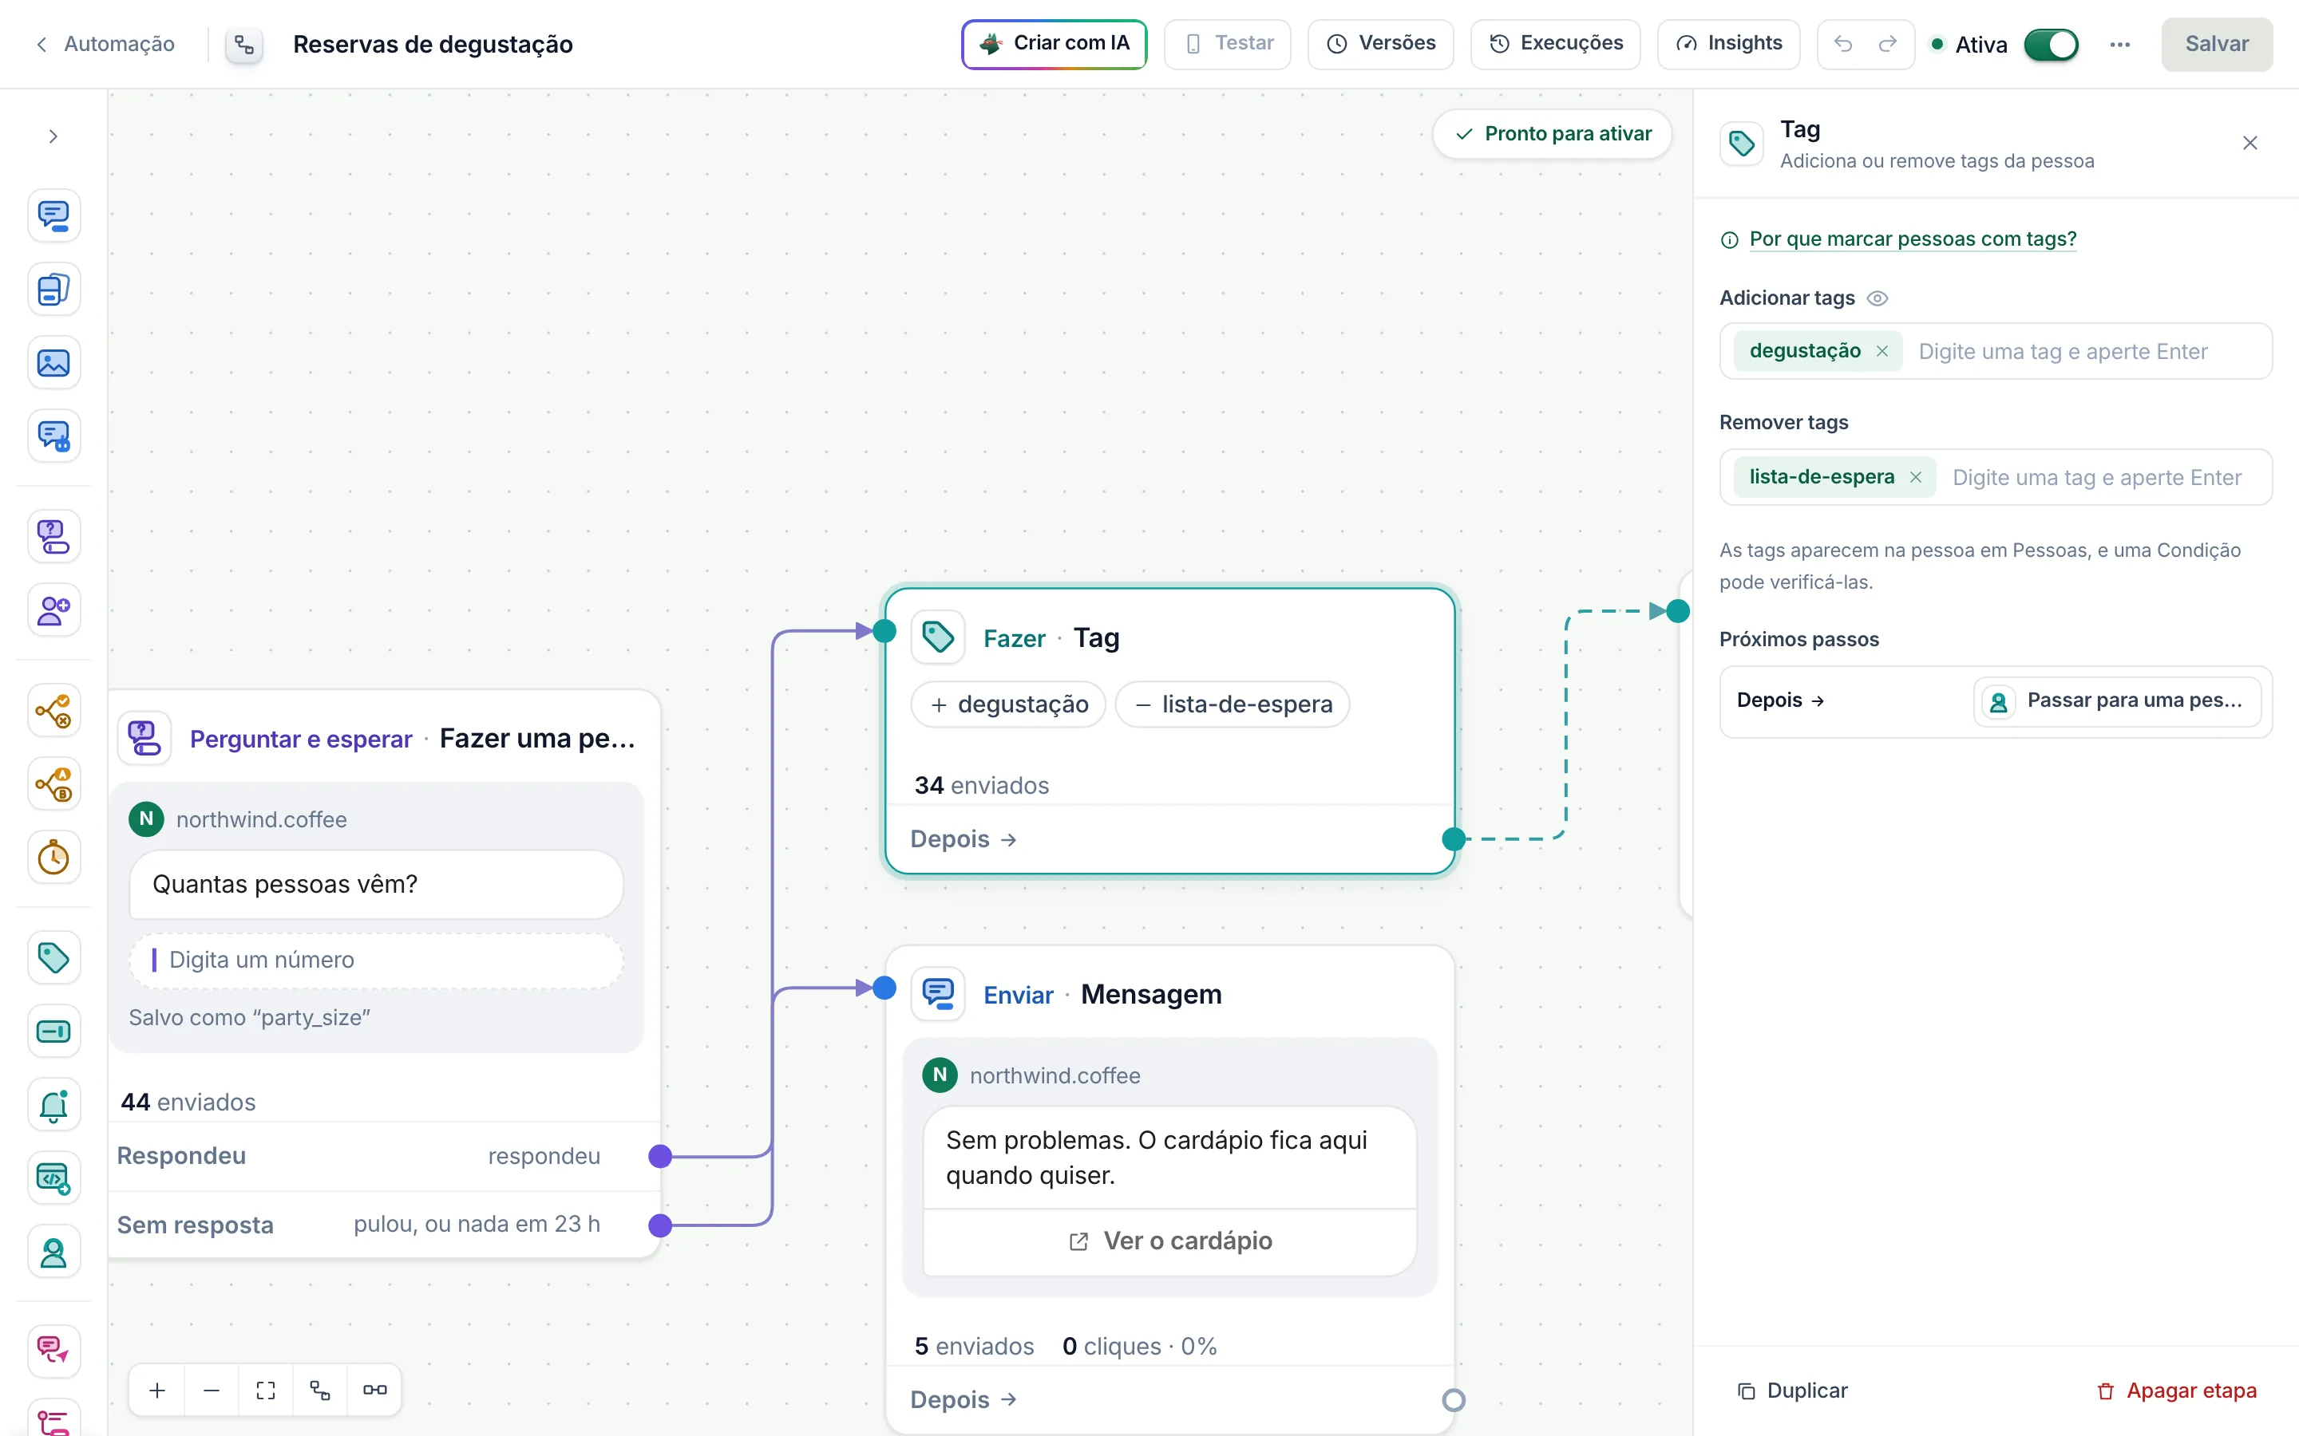This screenshot has height=1436, width=2299.
Task: Remove the degustação tag chip
Action: pyautogui.click(x=1882, y=351)
